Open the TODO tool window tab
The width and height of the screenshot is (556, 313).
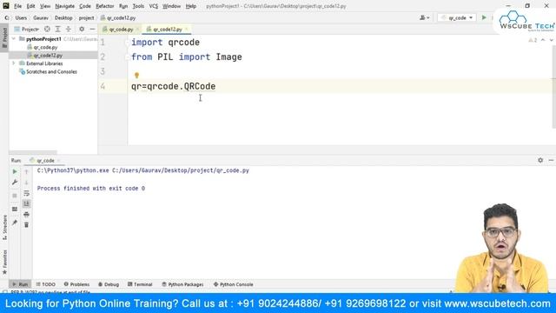click(x=46, y=284)
